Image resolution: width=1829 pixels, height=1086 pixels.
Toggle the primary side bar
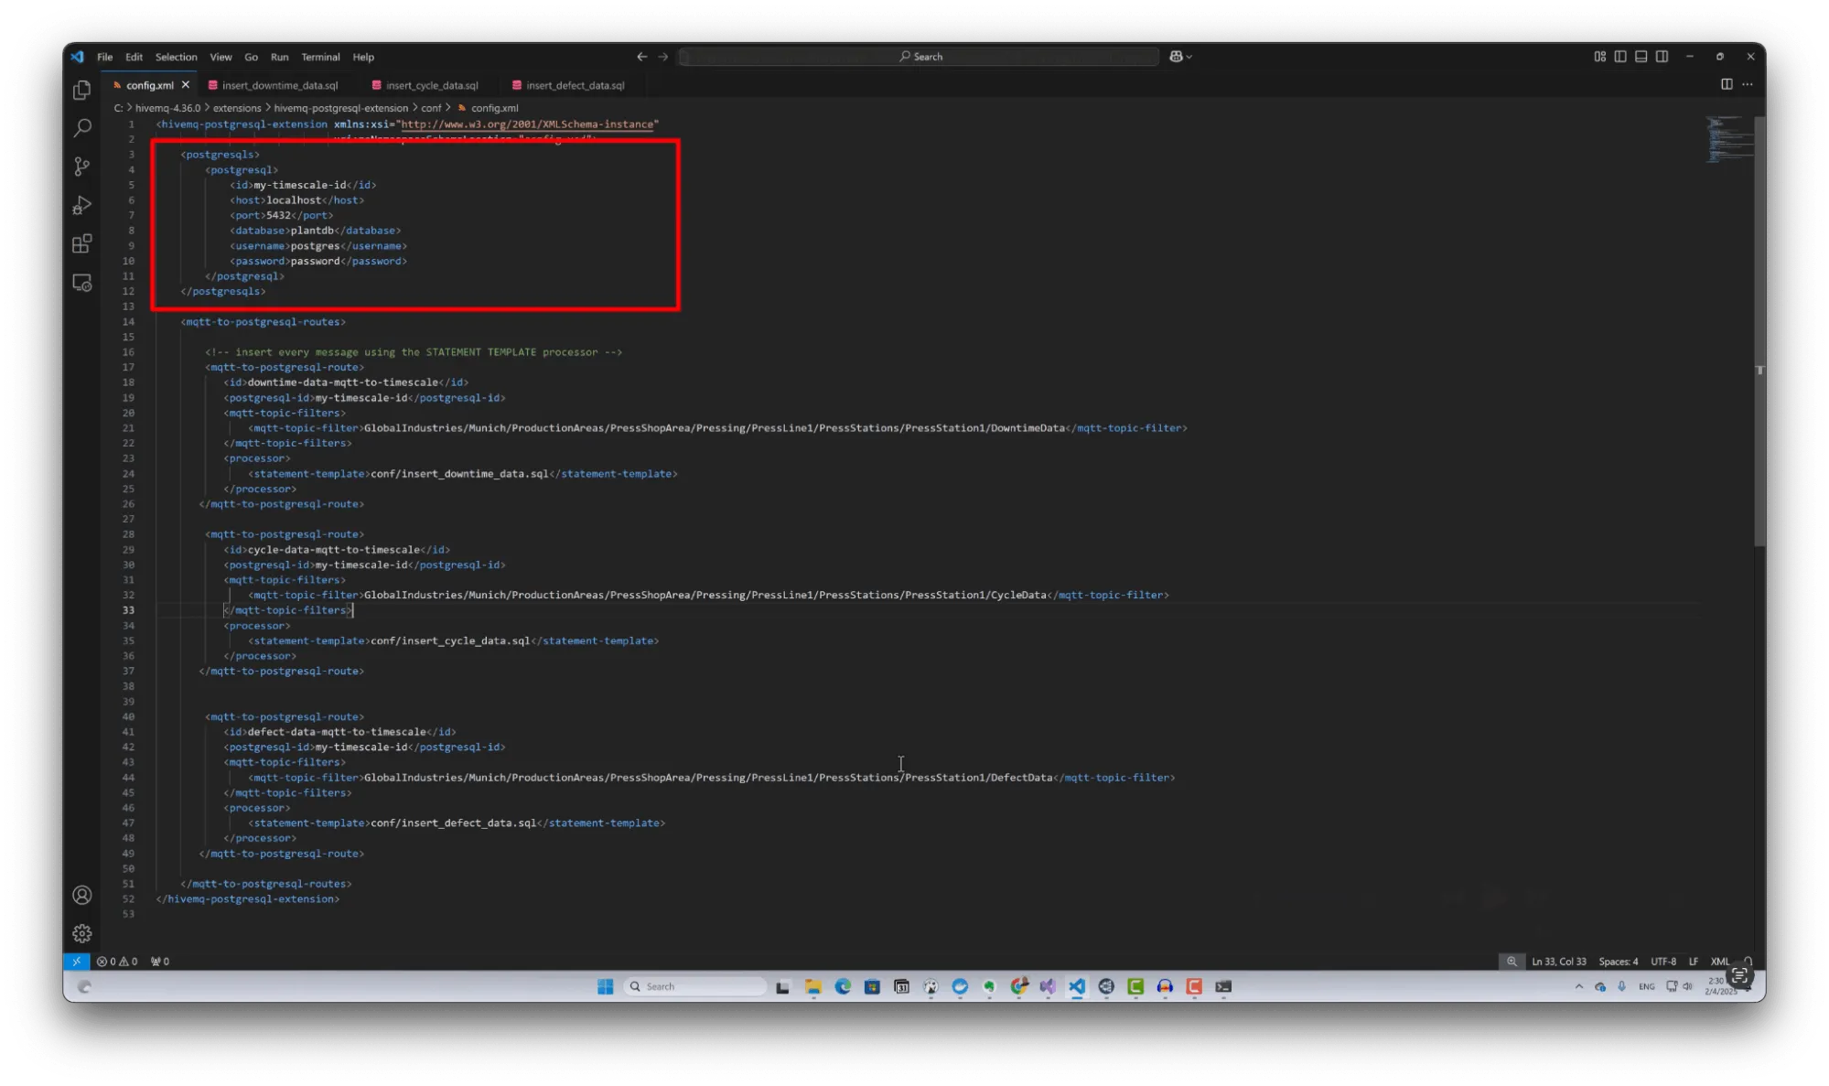point(1620,57)
